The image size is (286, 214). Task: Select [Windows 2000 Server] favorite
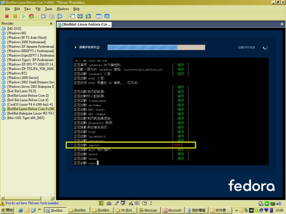[x=23, y=77]
